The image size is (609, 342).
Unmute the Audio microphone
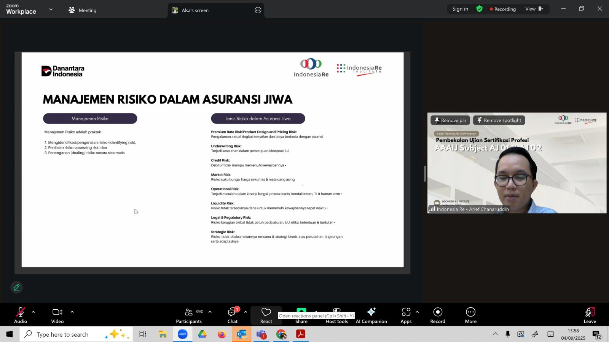[x=21, y=315]
